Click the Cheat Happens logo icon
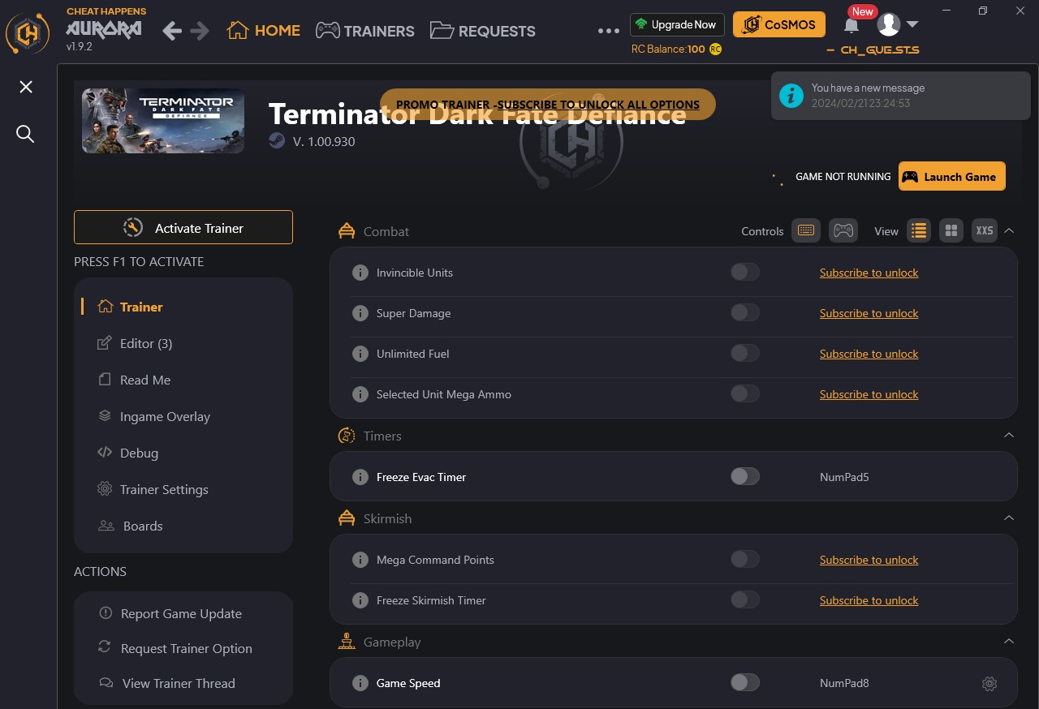The image size is (1039, 709). click(28, 34)
